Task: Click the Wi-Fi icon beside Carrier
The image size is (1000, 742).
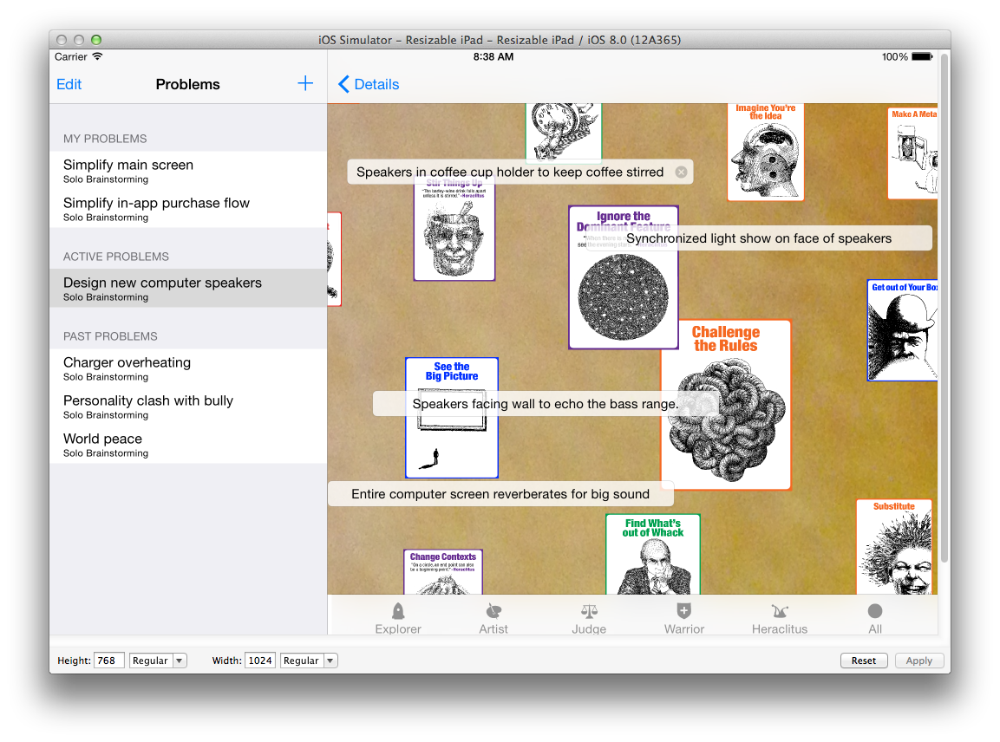Action: [97, 56]
